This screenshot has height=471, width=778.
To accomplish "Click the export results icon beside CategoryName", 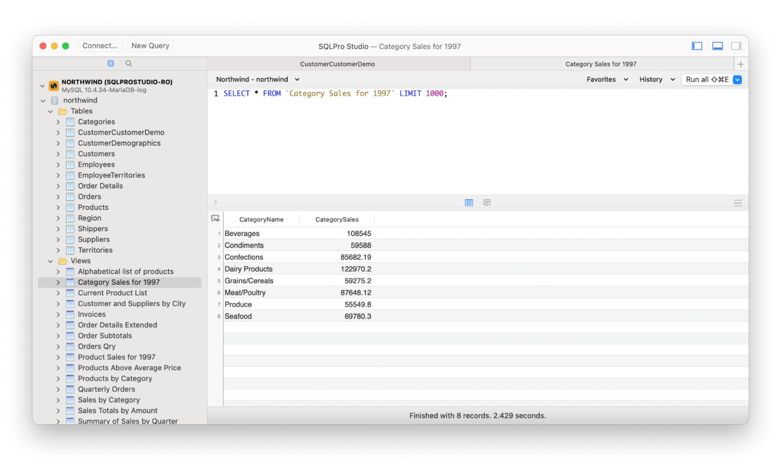I will tap(215, 219).
